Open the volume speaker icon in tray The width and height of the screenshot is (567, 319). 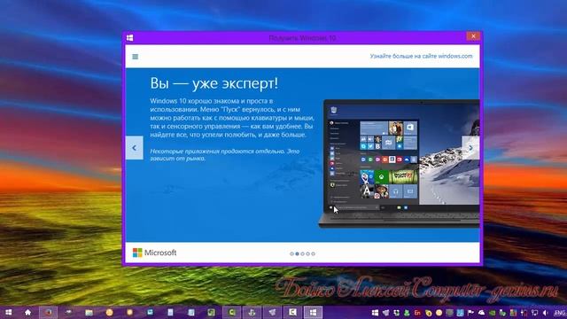[545, 313]
